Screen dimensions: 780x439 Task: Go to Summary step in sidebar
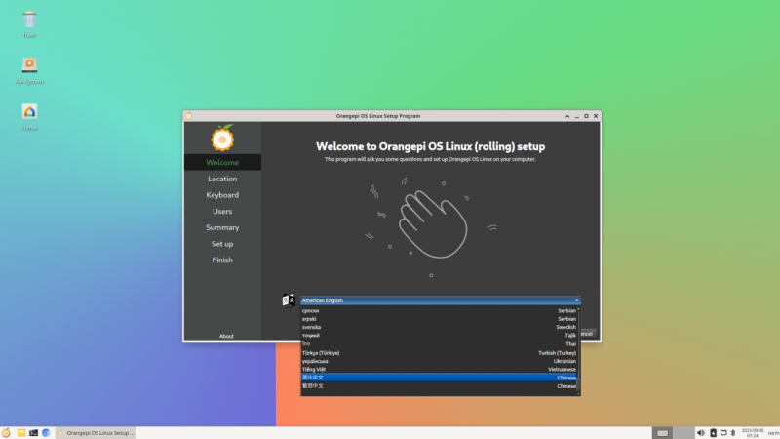click(x=222, y=227)
